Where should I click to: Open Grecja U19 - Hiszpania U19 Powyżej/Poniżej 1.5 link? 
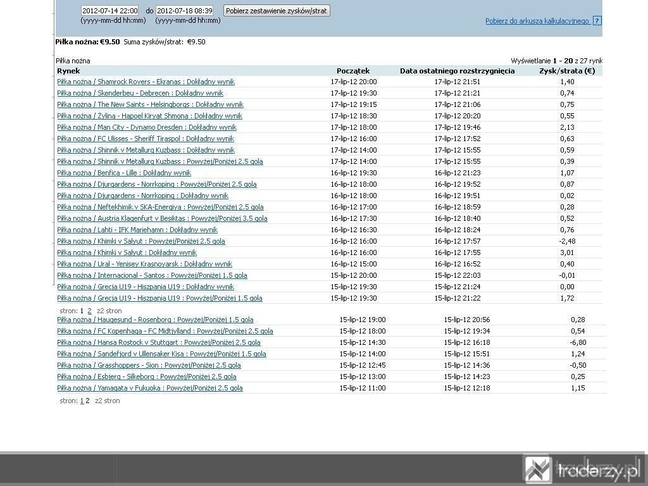click(x=159, y=298)
